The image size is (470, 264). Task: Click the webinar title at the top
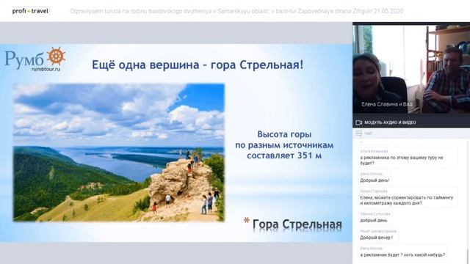pyautogui.click(x=236, y=11)
